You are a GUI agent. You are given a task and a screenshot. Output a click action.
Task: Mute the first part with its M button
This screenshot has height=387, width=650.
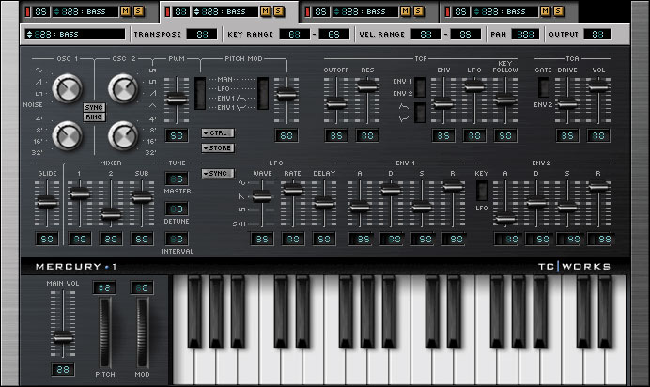125,11
